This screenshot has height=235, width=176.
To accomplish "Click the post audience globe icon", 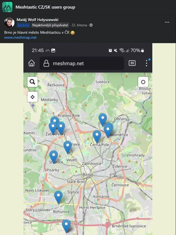I will [91, 25].
